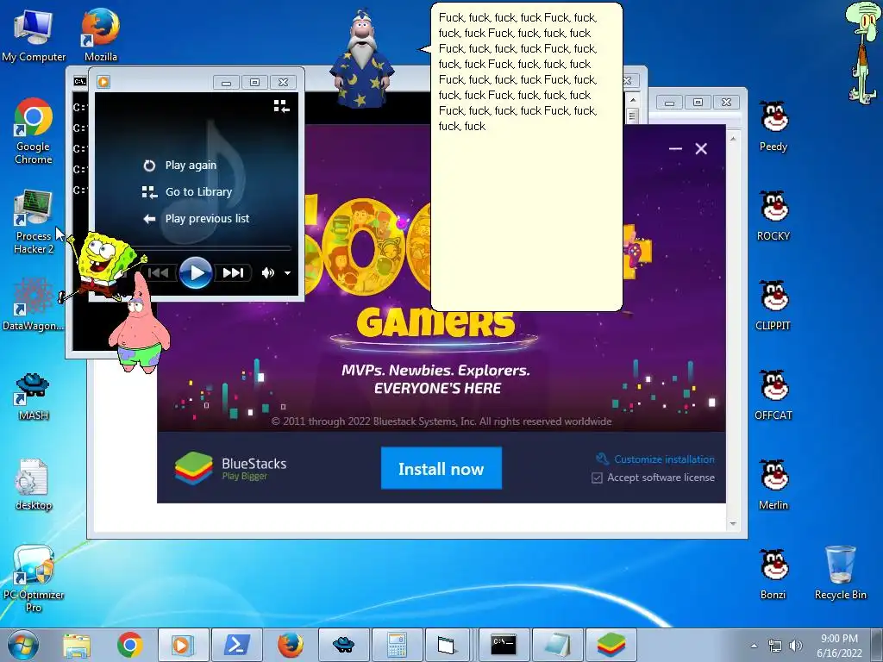Click the next track button
883x662 pixels.
[233, 273]
